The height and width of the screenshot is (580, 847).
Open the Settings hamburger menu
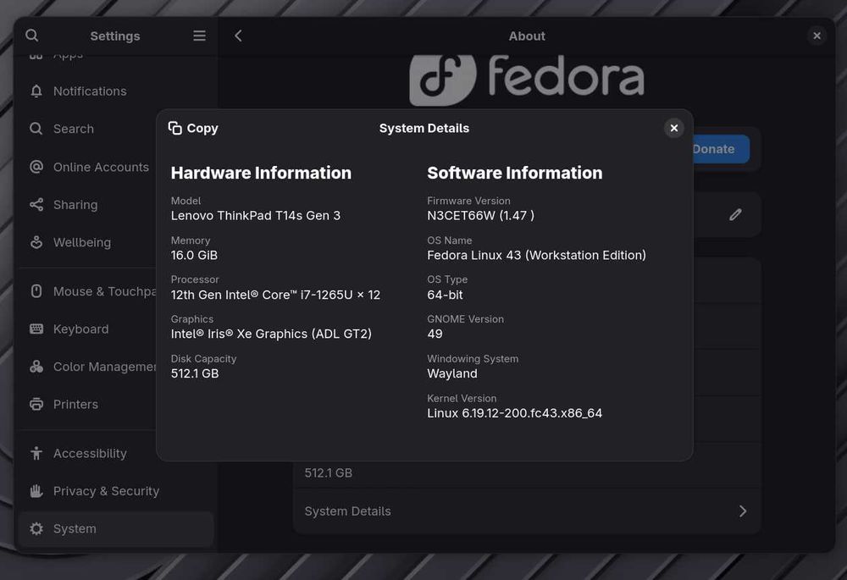(199, 36)
